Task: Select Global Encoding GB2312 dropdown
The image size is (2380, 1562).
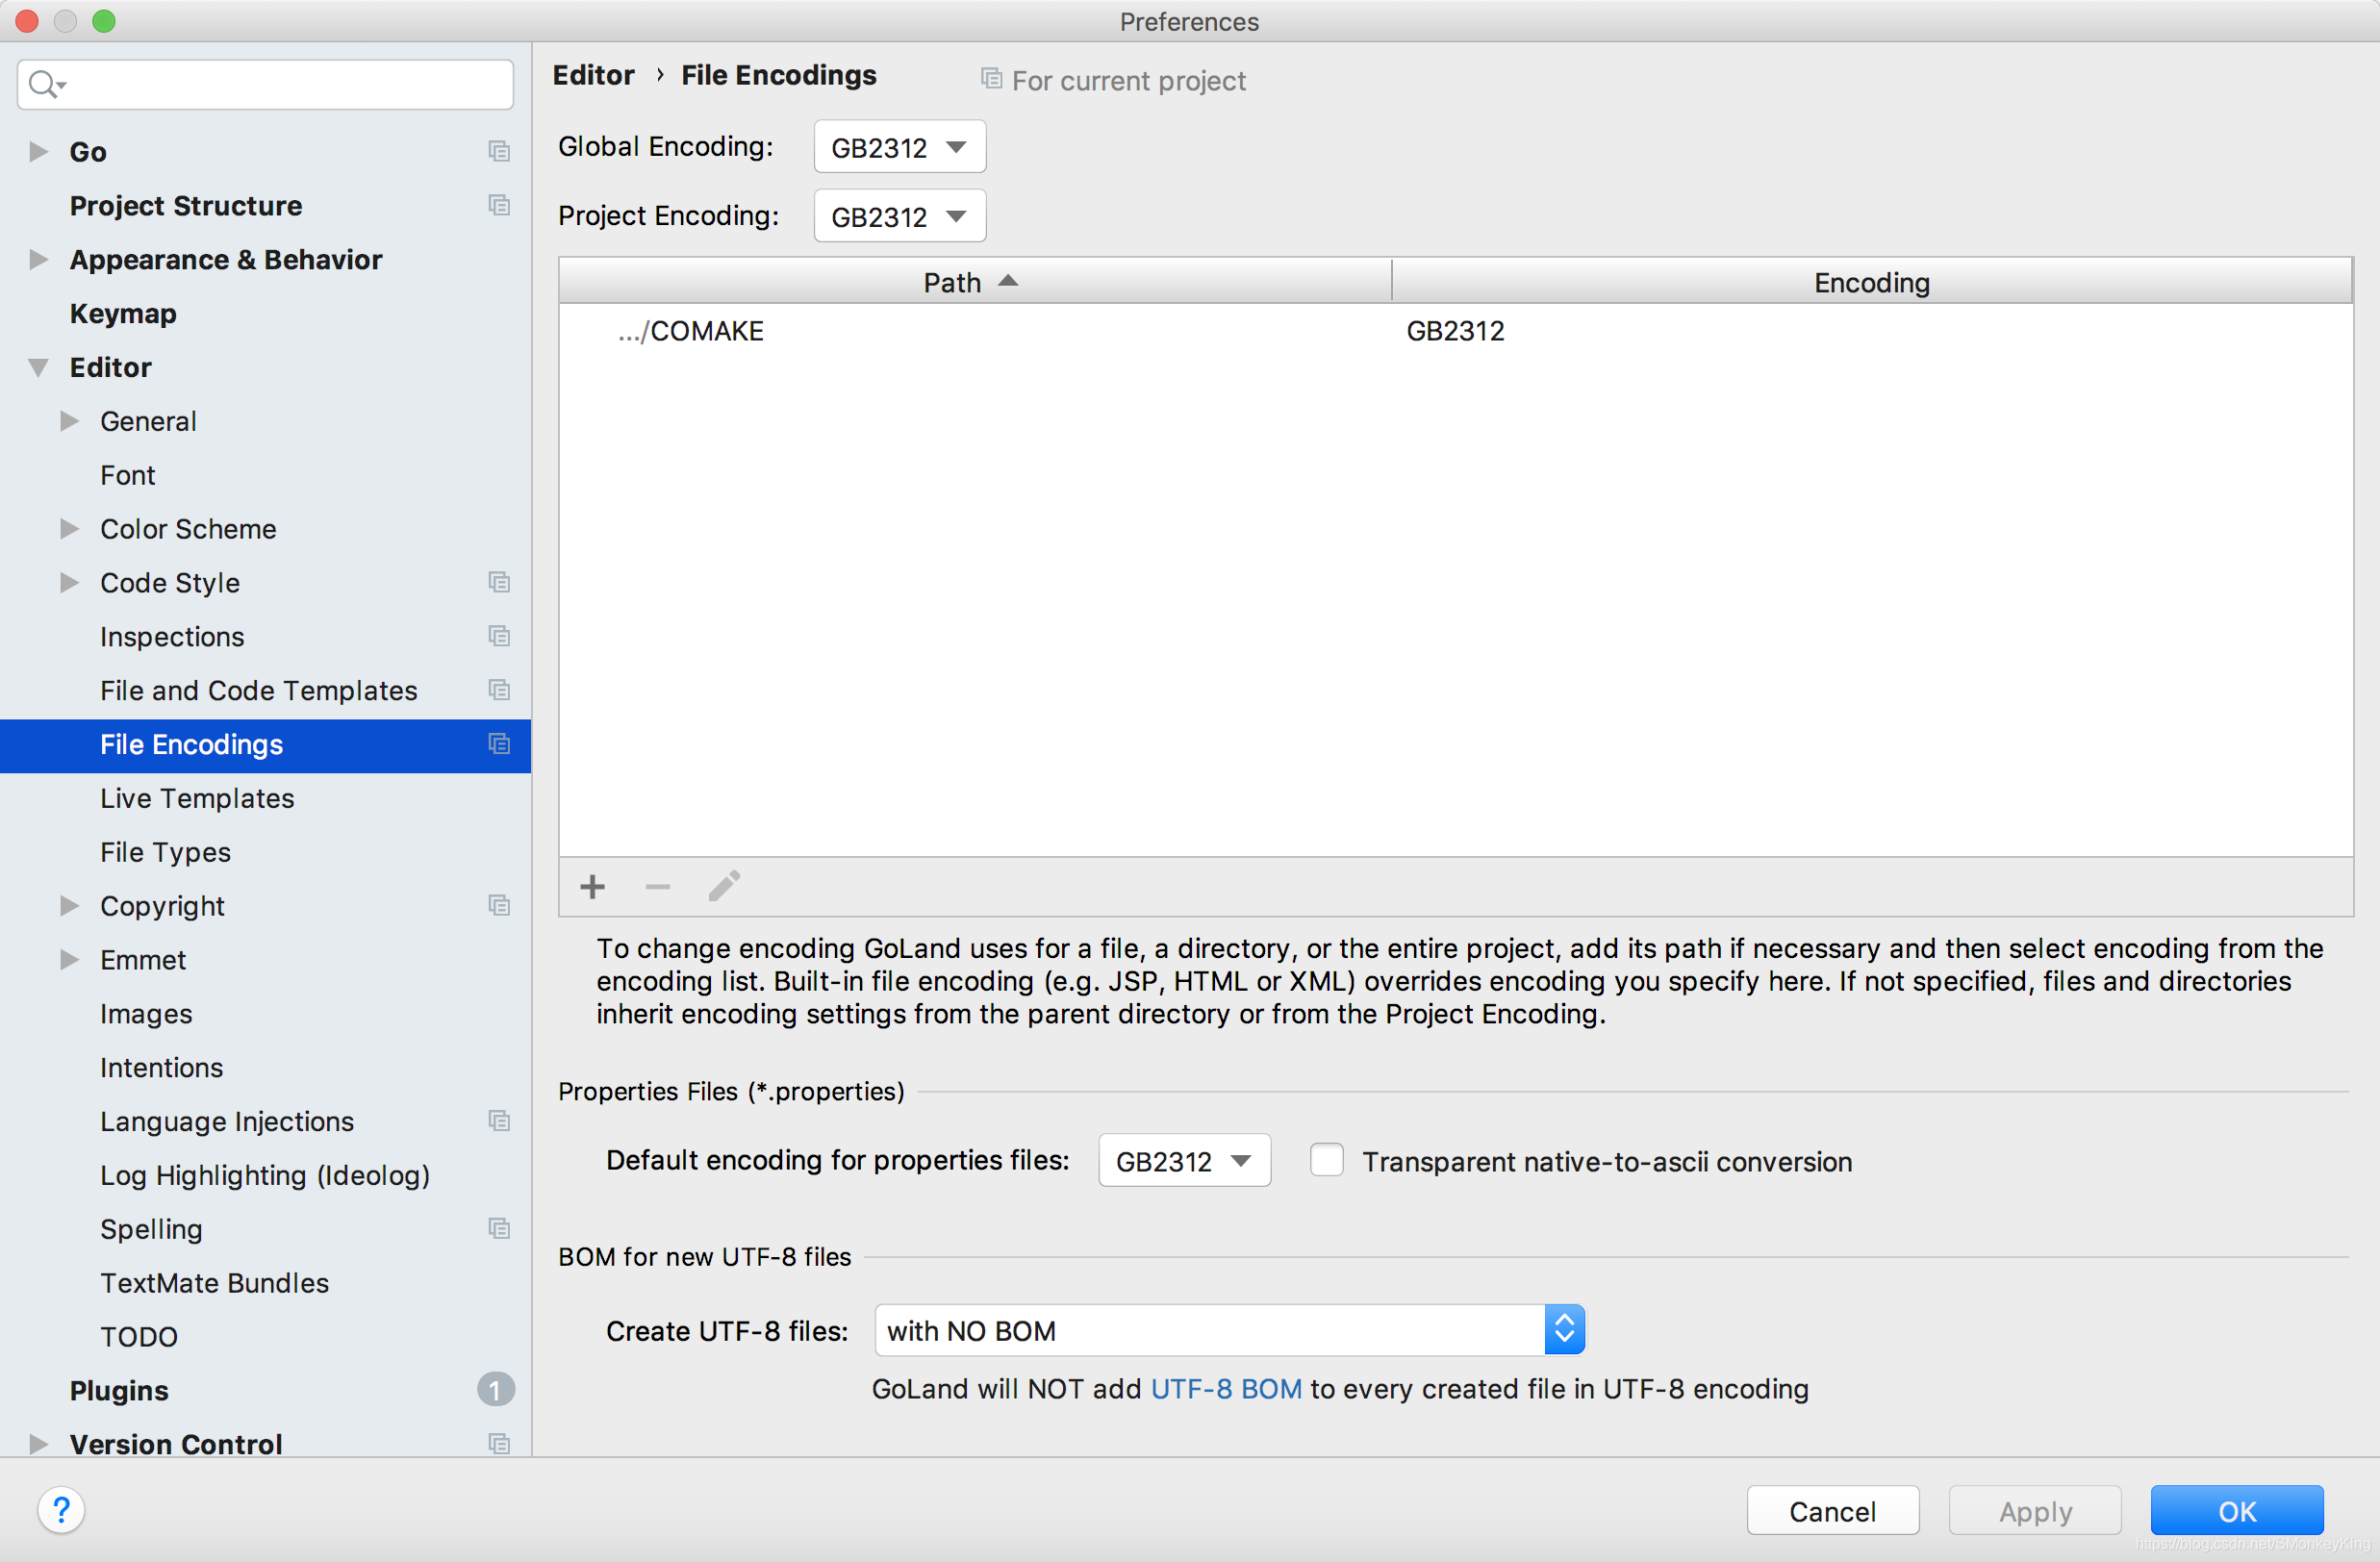Action: click(897, 148)
